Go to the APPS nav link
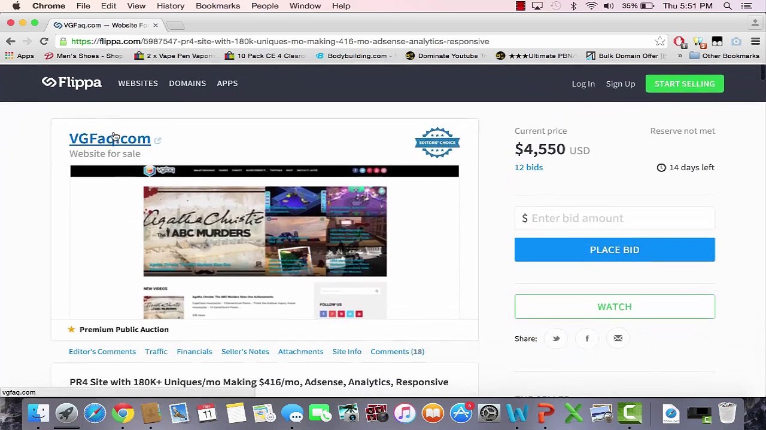Screen dimensions: 766x430 [x=227, y=83]
